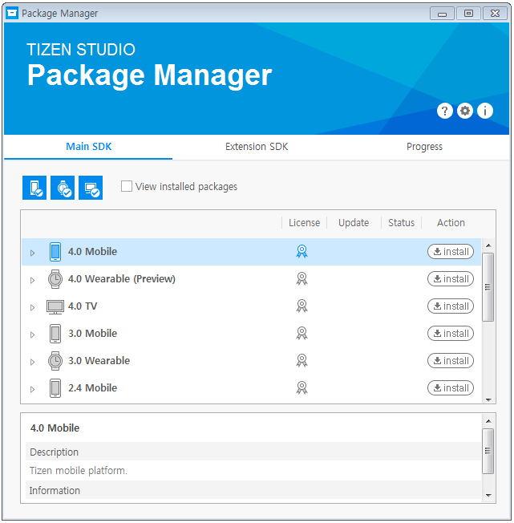Click 'Tizen mobile platform.' description text

[79, 471]
